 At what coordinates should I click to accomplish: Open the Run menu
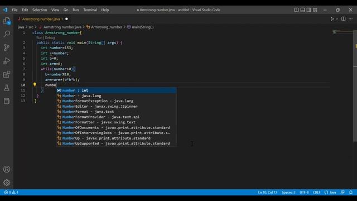tap(76, 10)
